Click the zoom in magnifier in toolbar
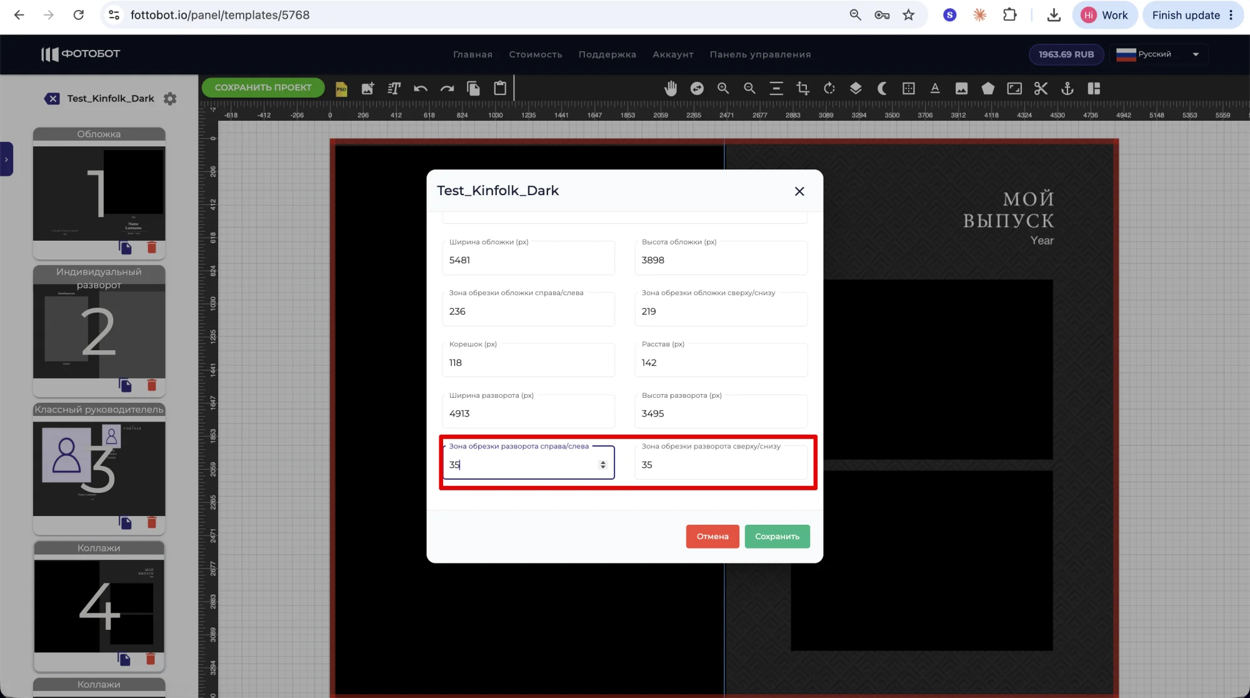This screenshot has width=1250, height=698. pyautogui.click(x=723, y=89)
